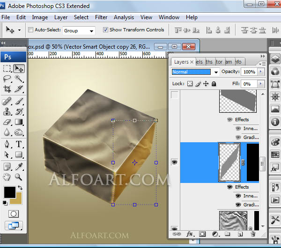Open the Layer menu
Image resolution: width=281 pixels, height=248 pixels.
(61, 17)
